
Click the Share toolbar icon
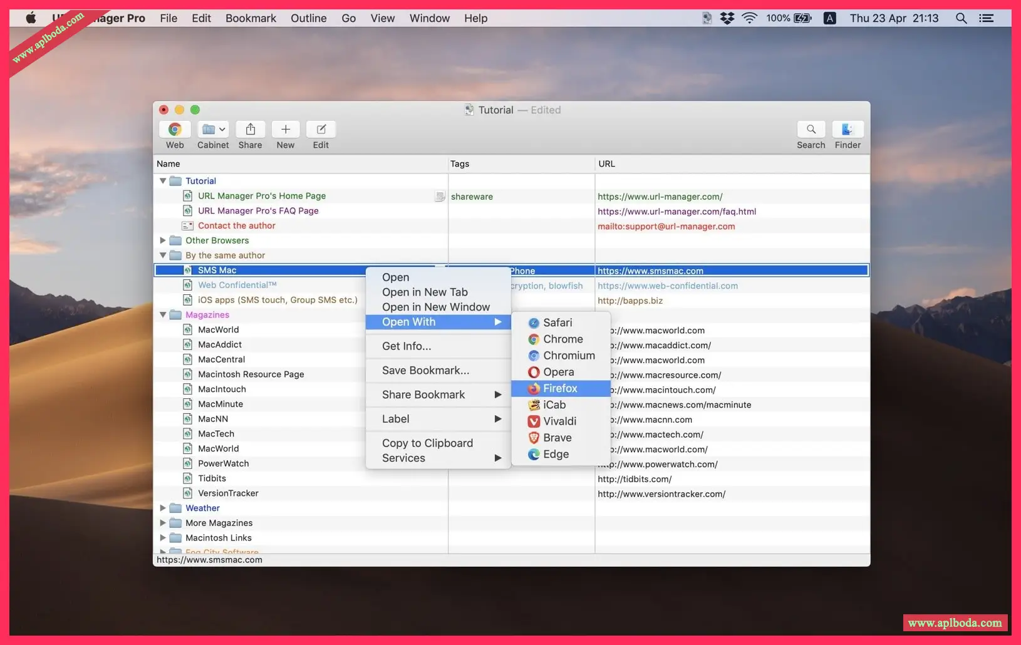[250, 129]
